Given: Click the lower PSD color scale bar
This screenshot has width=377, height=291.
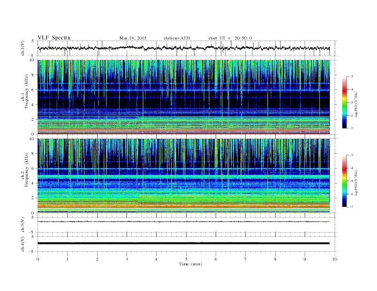Looking at the screenshot, I should click(x=344, y=181).
